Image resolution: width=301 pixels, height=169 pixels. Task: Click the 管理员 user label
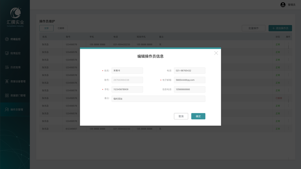click(x=292, y=5)
